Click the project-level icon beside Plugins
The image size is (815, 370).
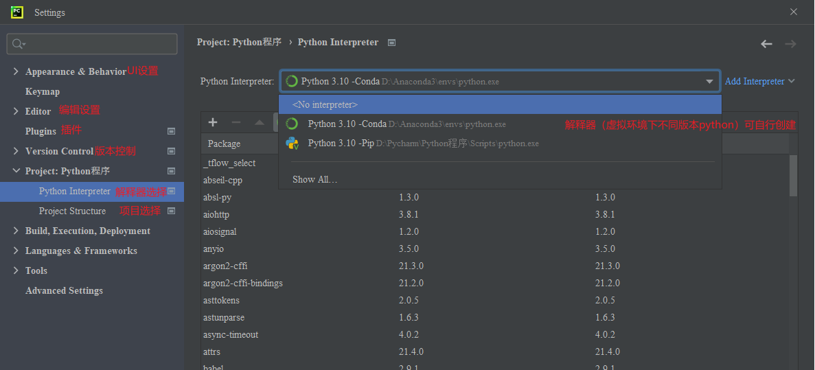pyautogui.click(x=171, y=131)
